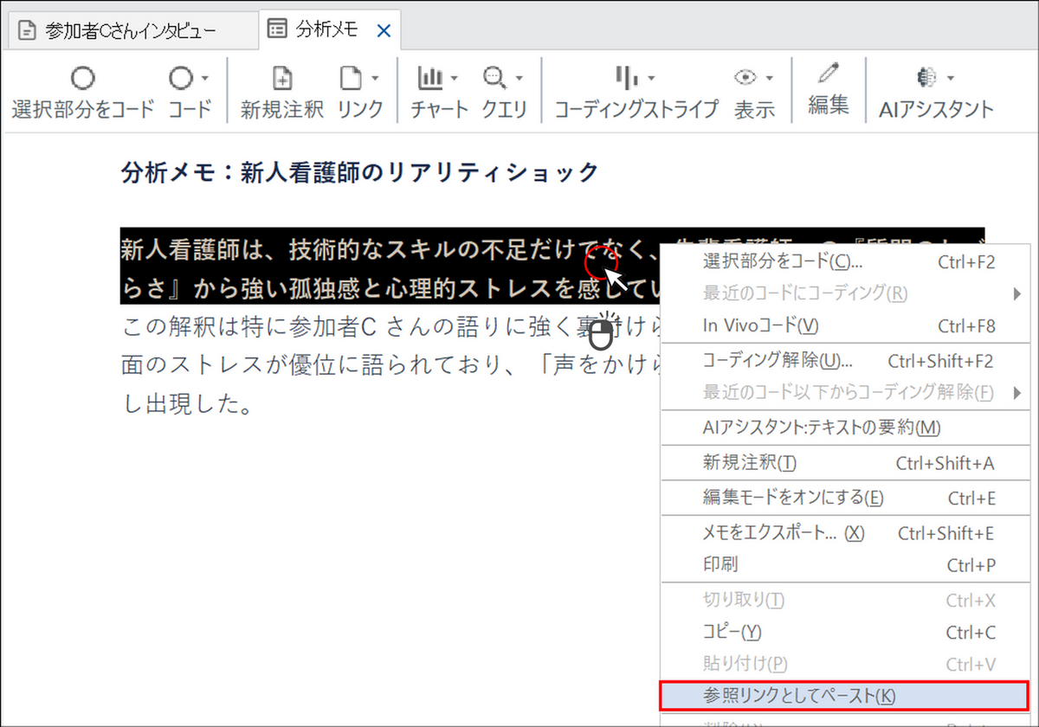Toggle 編集モードをオンにする in context menu
This screenshot has height=727, width=1039.
tap(792, 498)
